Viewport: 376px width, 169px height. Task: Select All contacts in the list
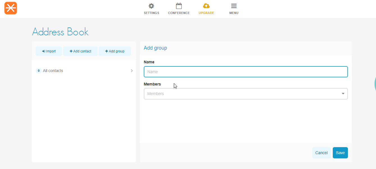click(x=53, y=71)
